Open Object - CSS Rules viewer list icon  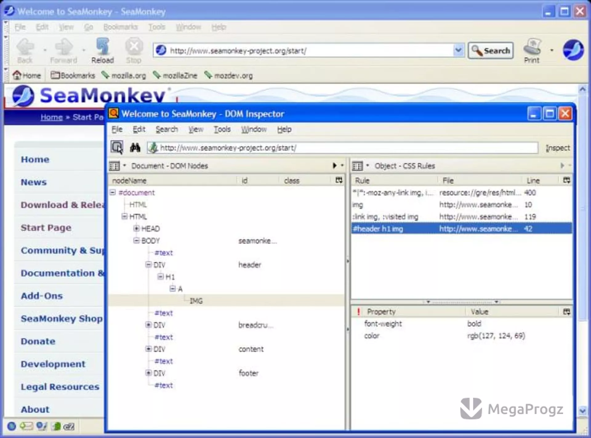357,166
